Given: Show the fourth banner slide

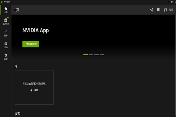Looking at the screenshot, I should tap(102, 55).
